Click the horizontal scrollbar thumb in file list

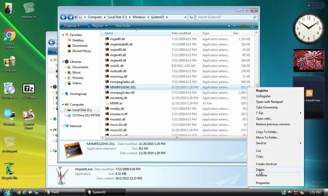click(x=177, y=138)
